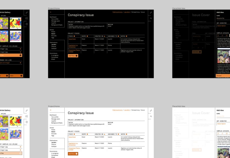Click the 'Add Piece' button in dark frame
The width and height of the screenshot is (230, 158).
pos(73,56)
